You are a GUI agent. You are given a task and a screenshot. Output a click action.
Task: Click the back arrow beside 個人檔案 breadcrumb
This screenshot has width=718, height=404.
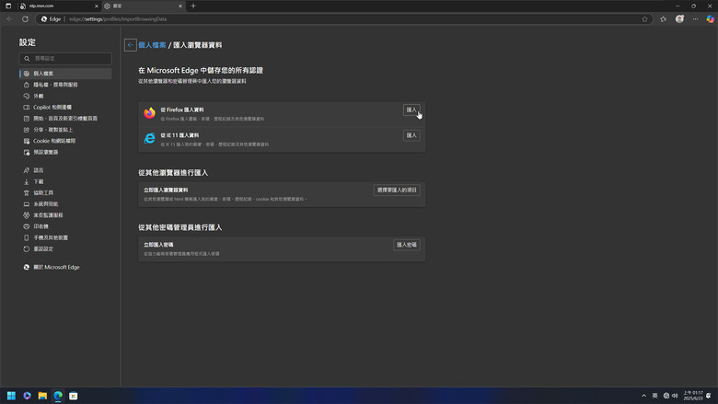coord(131,45)
